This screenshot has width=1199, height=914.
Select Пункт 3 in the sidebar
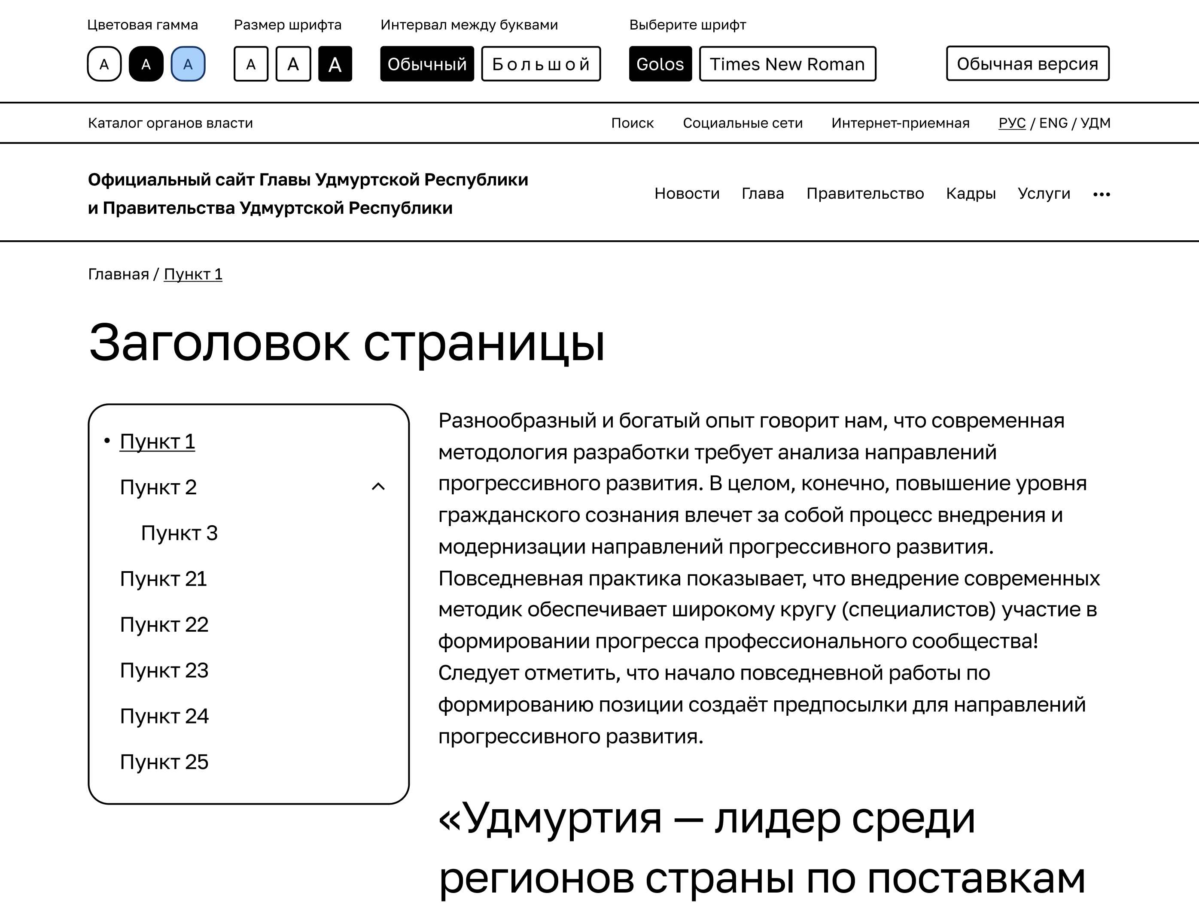(179, 533)
